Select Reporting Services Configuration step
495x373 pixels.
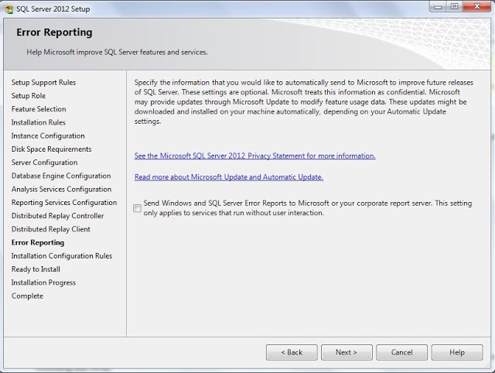click(64, 203)
